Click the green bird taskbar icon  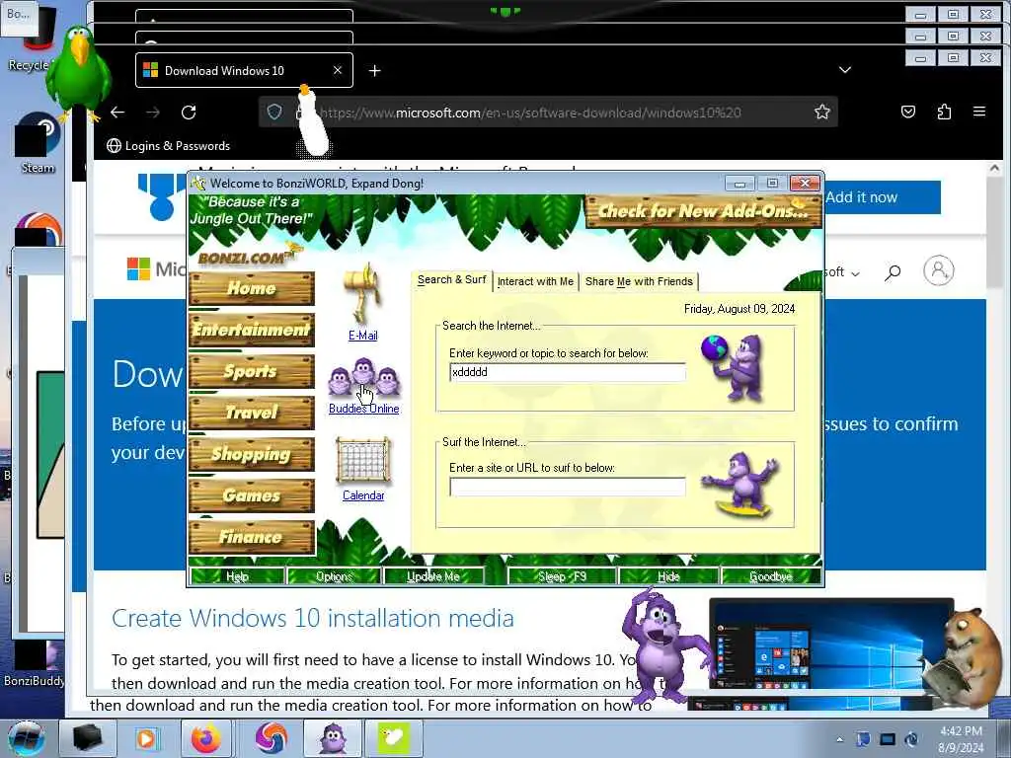tap(394, 738)
